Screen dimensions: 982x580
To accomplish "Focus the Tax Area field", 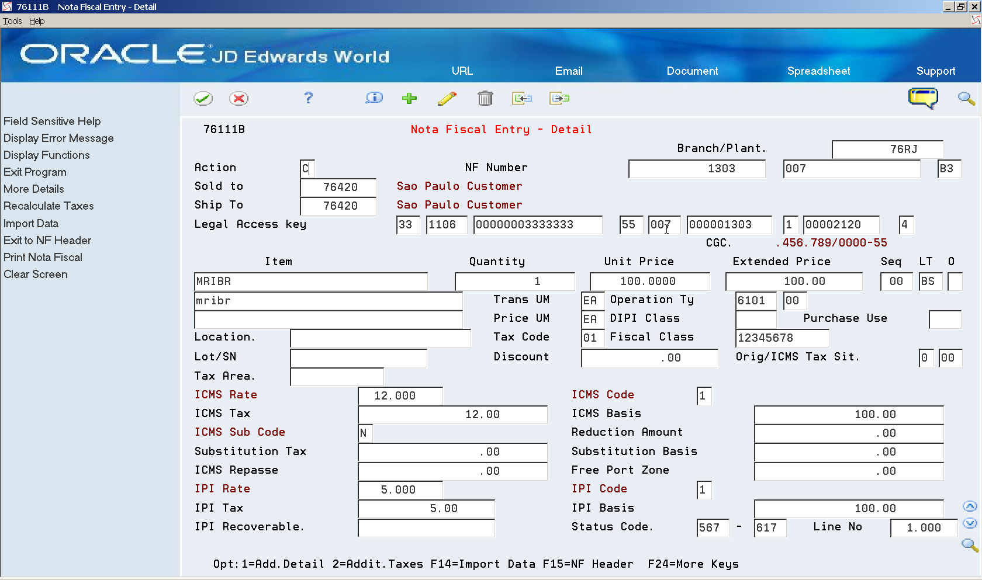I will point(337,377).
